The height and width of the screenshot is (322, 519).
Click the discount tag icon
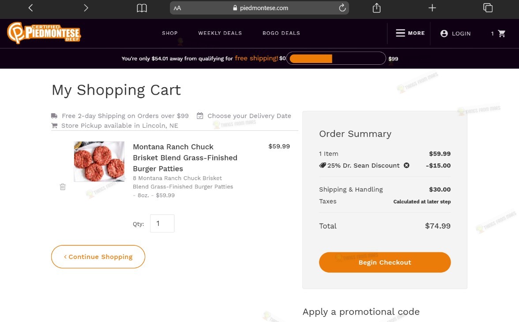(322, 166)
